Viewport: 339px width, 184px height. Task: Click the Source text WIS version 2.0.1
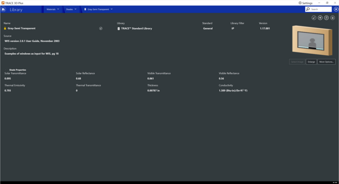32,41
